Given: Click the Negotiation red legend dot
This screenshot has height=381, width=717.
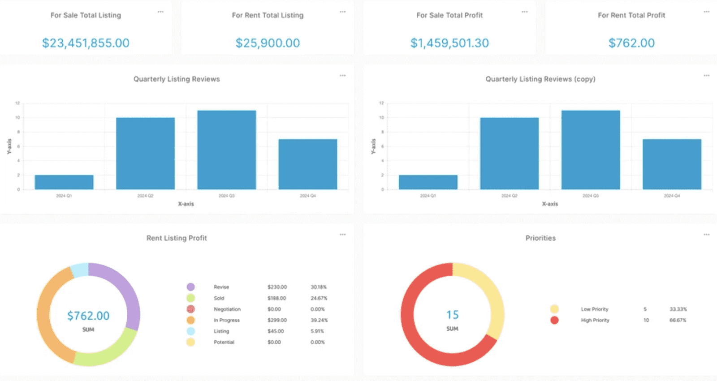Looking at the screenshot, I should coord(190,309).
